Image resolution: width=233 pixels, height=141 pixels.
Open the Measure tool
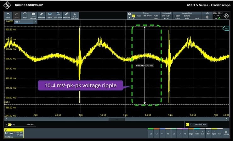pyautogui.click(x=66, y=16)
